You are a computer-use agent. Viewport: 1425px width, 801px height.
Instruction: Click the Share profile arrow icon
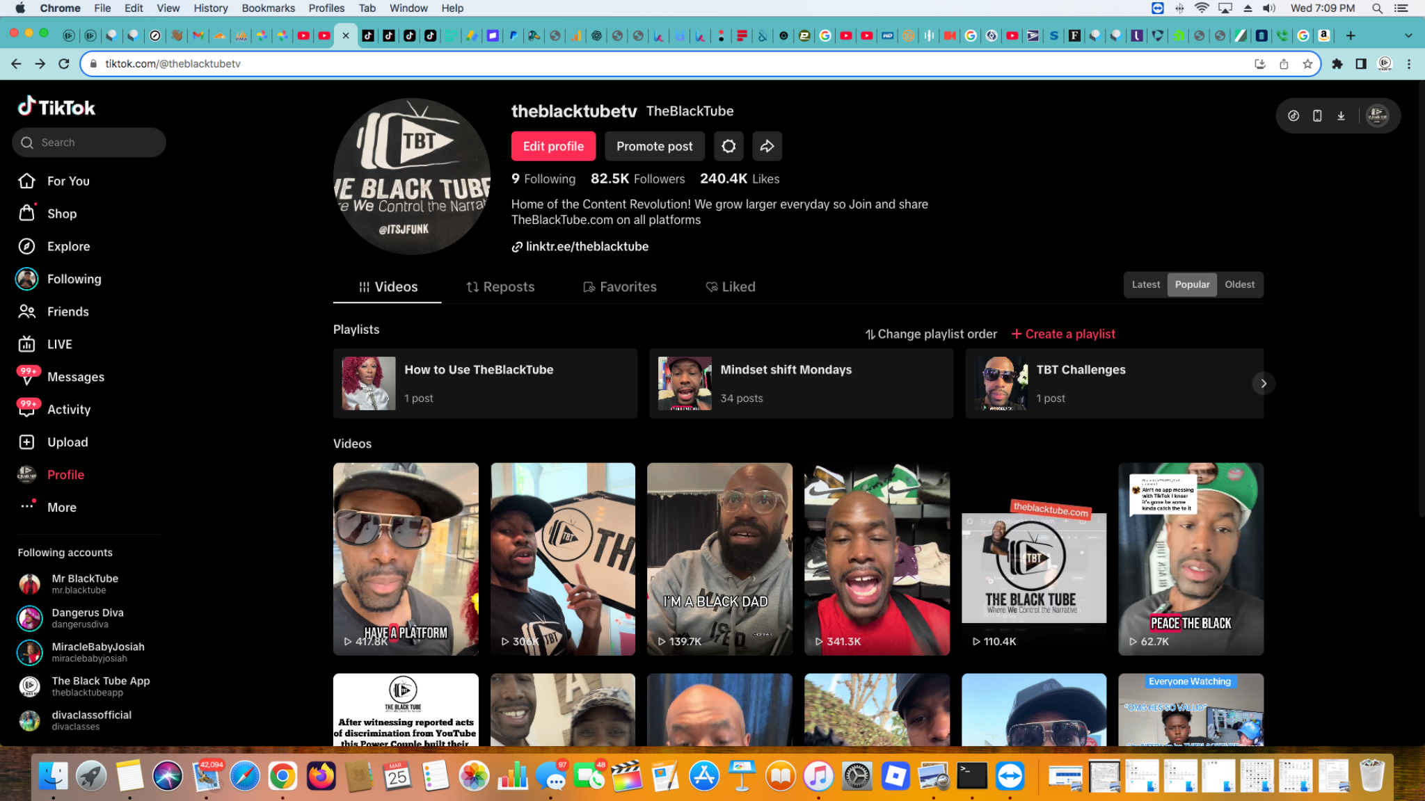767,146
